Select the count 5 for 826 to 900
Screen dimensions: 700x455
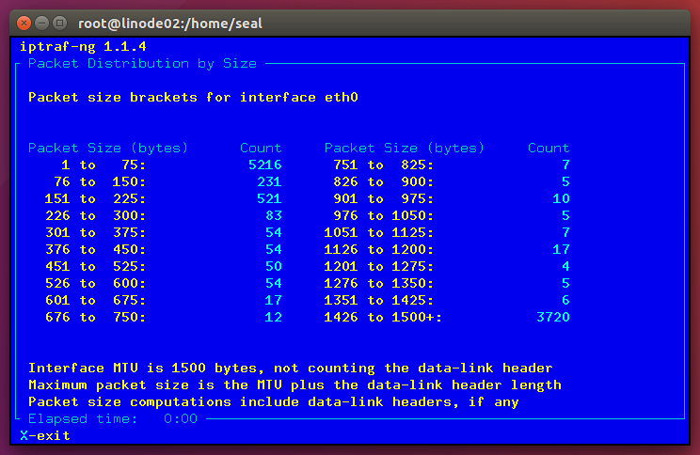point(565,182)
